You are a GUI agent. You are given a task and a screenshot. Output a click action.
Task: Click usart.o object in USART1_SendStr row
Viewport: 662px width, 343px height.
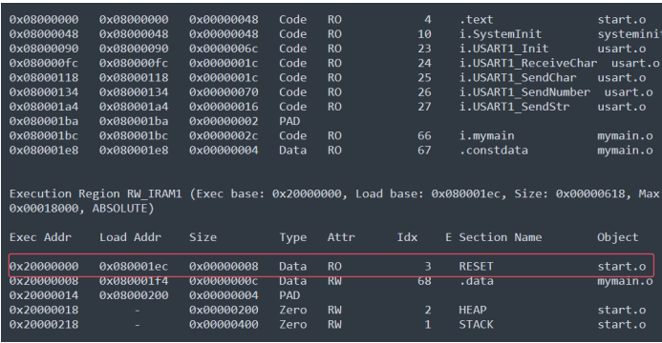coord(622,107)
